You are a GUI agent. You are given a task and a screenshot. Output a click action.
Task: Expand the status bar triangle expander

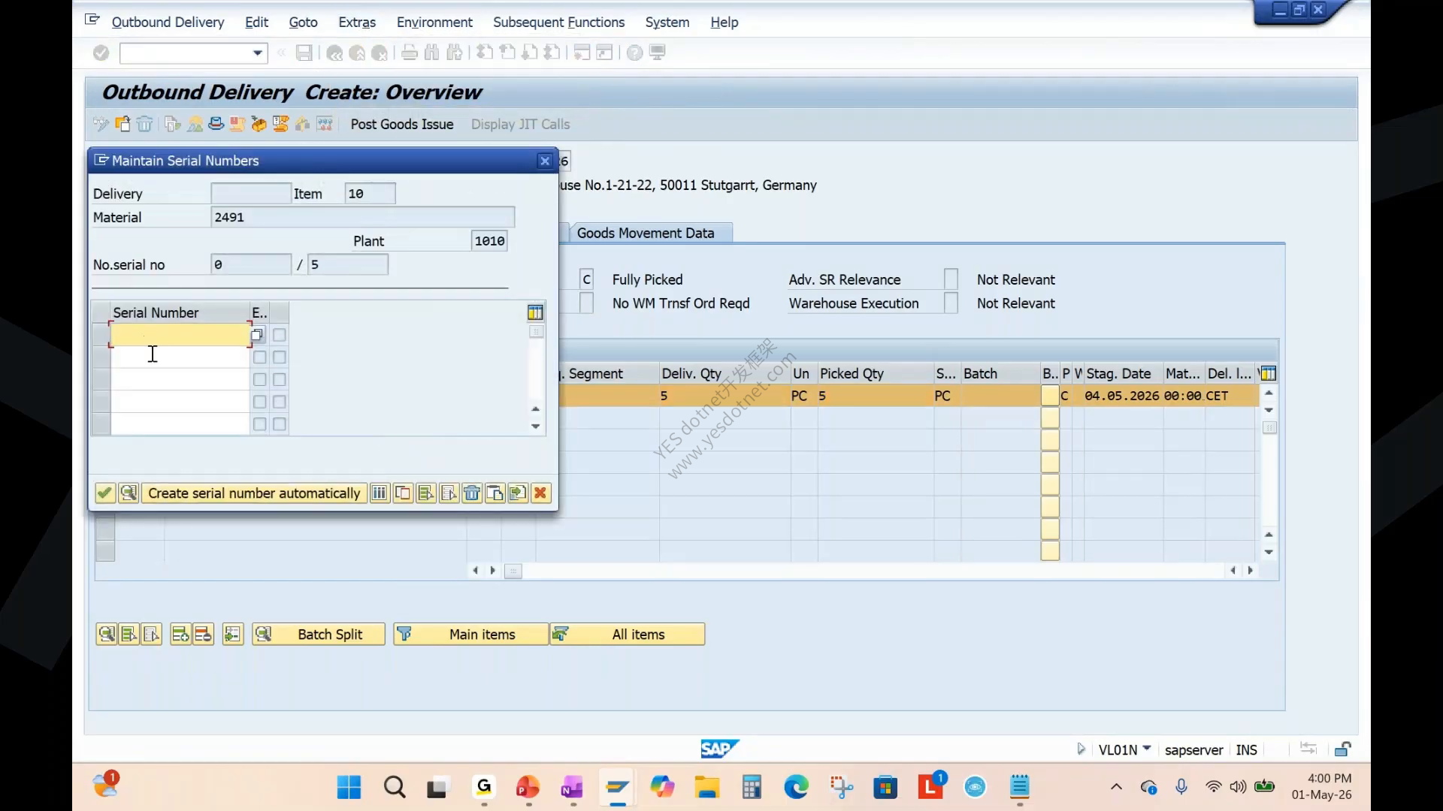click(x=1081, y=749)
